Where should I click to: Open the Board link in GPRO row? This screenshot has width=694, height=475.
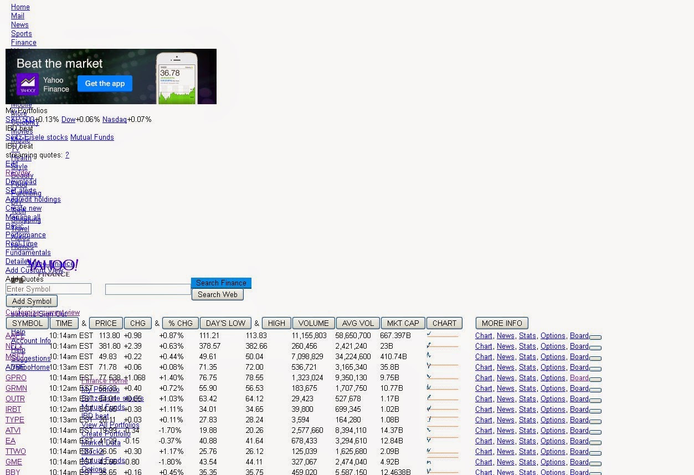pos(579,378)
